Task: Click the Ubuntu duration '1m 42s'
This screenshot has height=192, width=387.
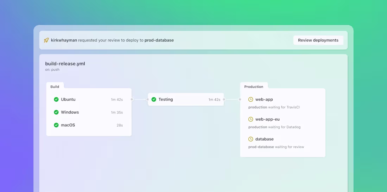Action: pos(117,100)
